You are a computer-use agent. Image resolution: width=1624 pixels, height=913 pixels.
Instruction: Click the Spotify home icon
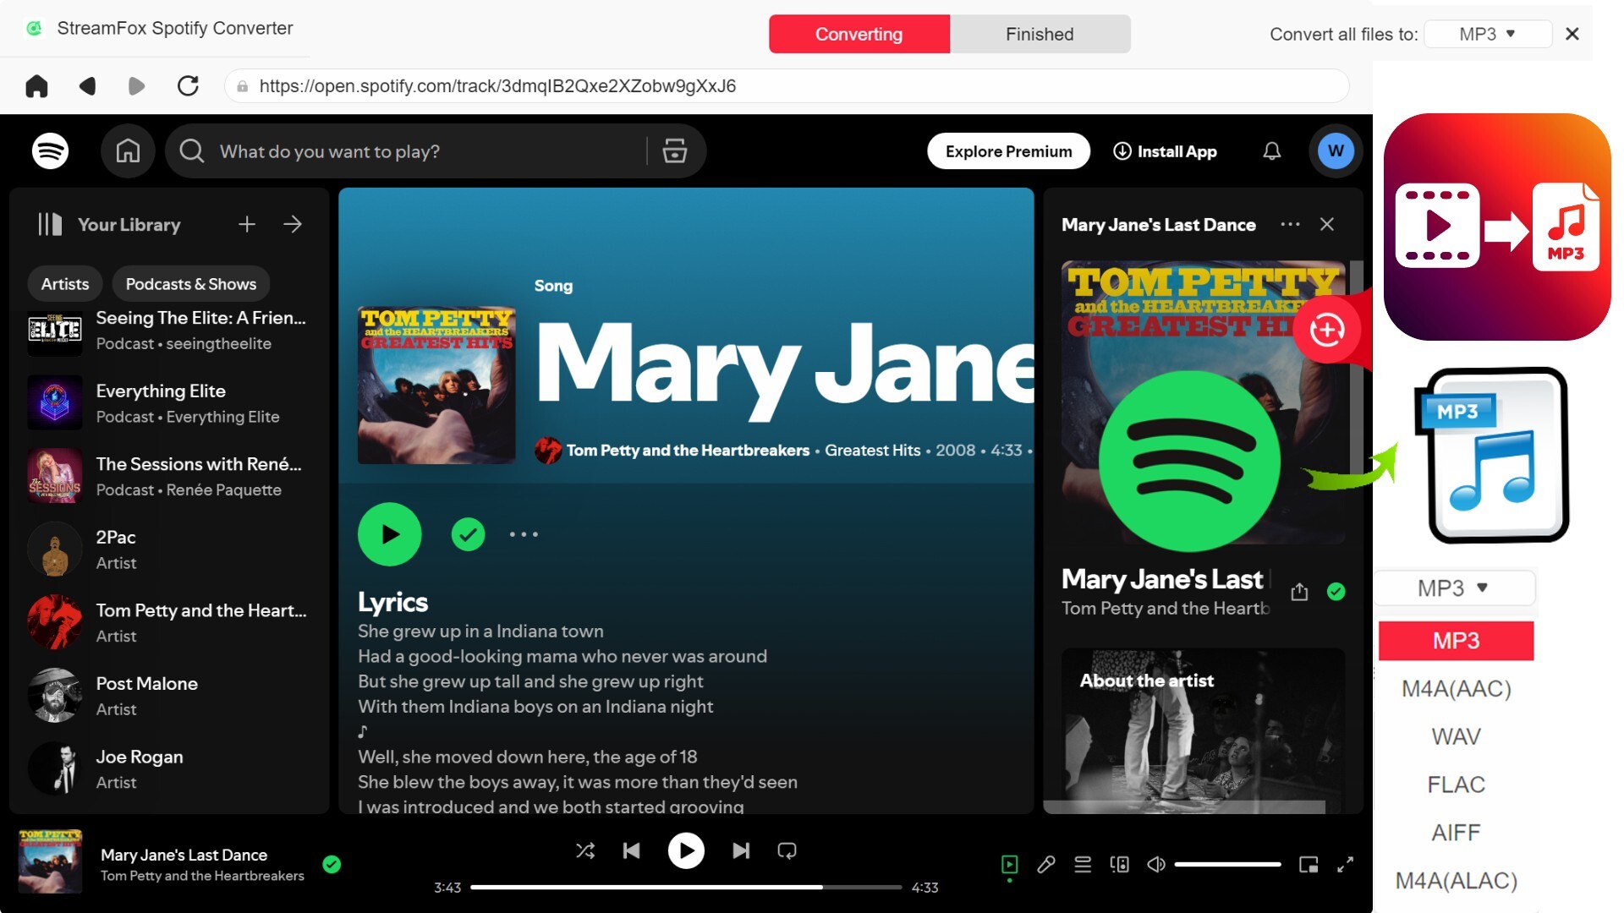[x=129, y=150]
